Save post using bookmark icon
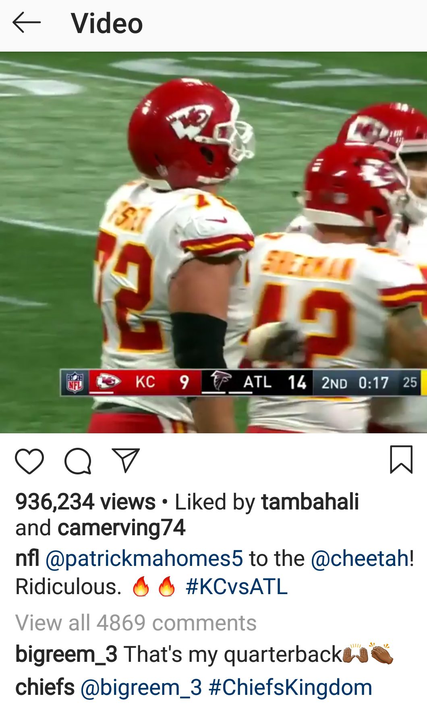The height and width of the screenshot is (711, 427). (401, 459)
